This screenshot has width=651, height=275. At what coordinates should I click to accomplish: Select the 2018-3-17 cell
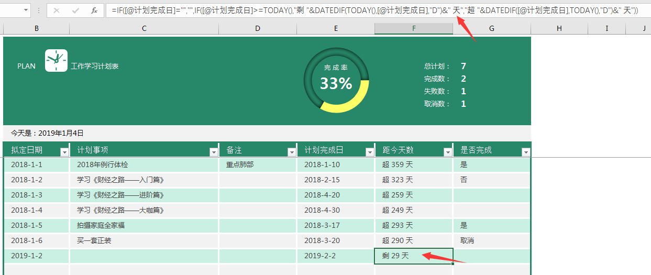coord(336,225)
